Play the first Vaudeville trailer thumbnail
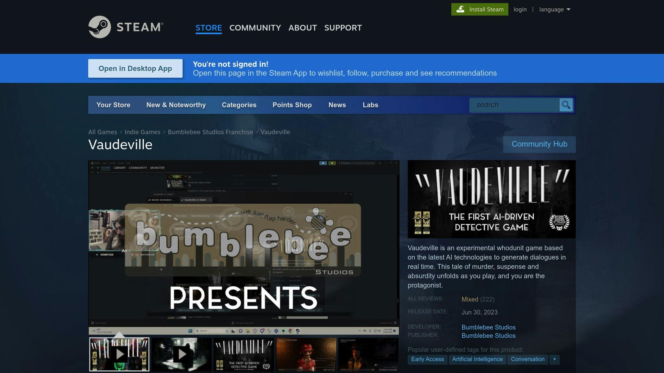664x373 pixels. [119, 354]
